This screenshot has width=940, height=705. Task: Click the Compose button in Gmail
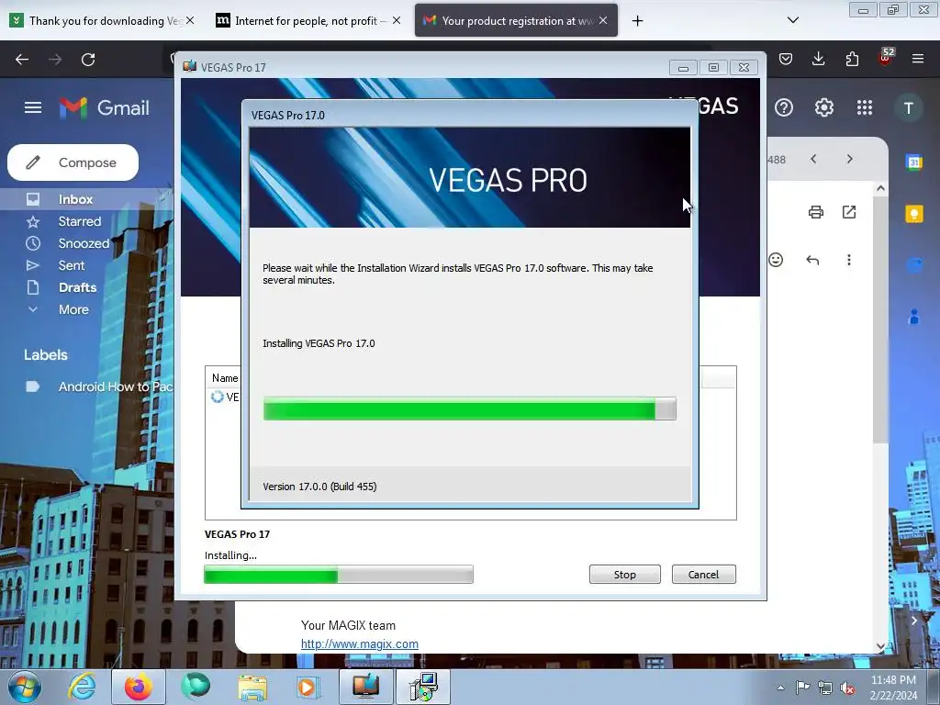click(x=73, y=162)
